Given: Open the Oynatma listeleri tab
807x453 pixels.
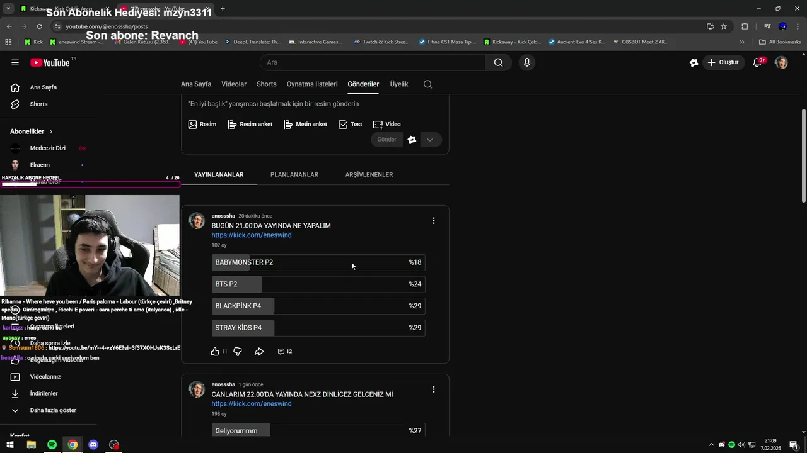Looking at the screenshot, I should tap(312, 84).
